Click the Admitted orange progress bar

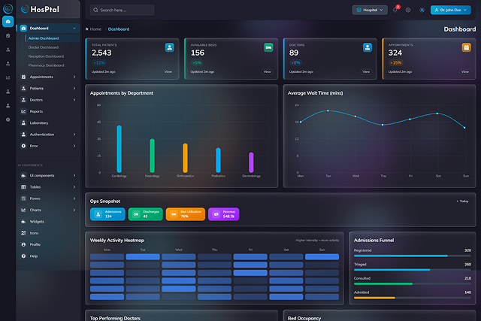tap(413, 298)
